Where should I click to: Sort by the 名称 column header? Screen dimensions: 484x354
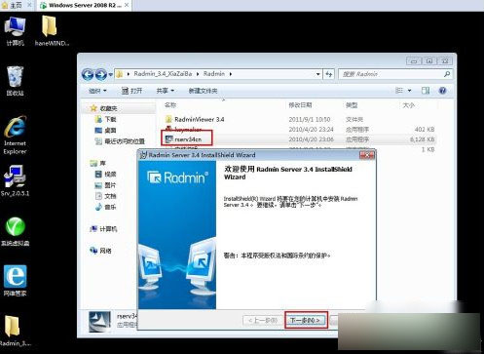170,105
